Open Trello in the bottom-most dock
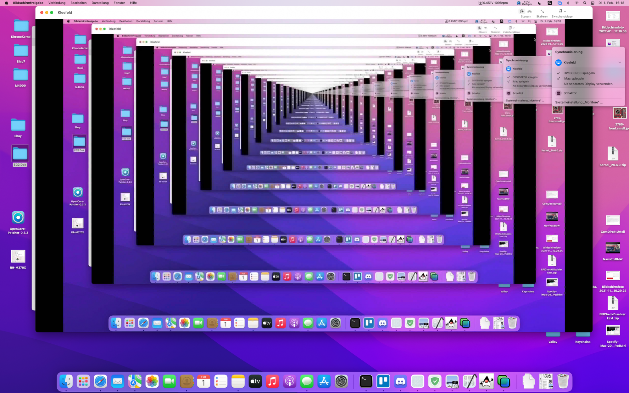629x393 pixels. coord(383,381)
